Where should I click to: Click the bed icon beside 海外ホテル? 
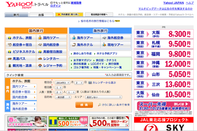pyautogui.click(x=74, y=45)
